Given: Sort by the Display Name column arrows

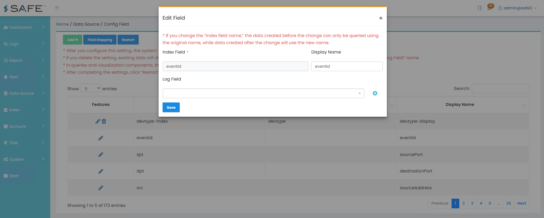Looking at the screenshot, I should pyautogui.click(x=524, y=106).
